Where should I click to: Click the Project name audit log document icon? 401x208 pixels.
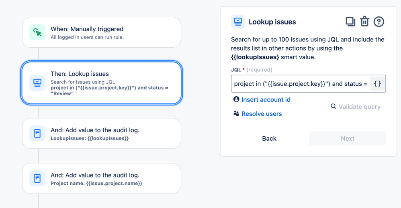pyautogui.click(x=37, y=178)
